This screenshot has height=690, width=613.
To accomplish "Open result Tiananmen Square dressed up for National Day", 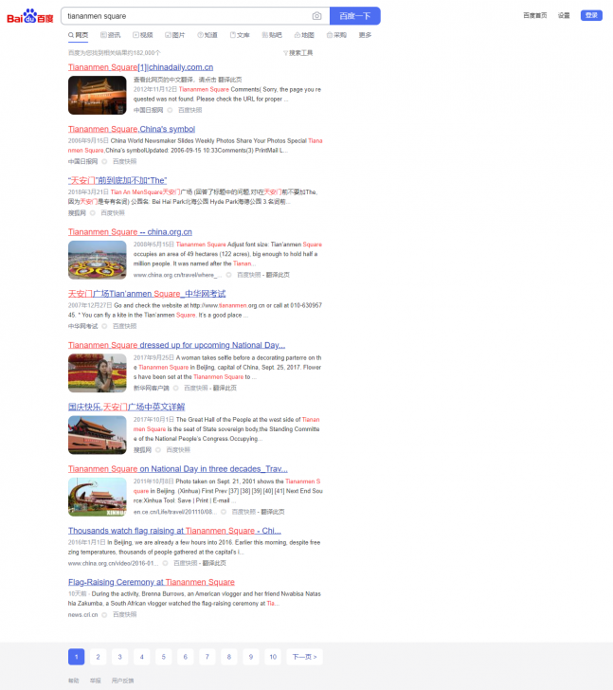I will click(x=176, y=345).
